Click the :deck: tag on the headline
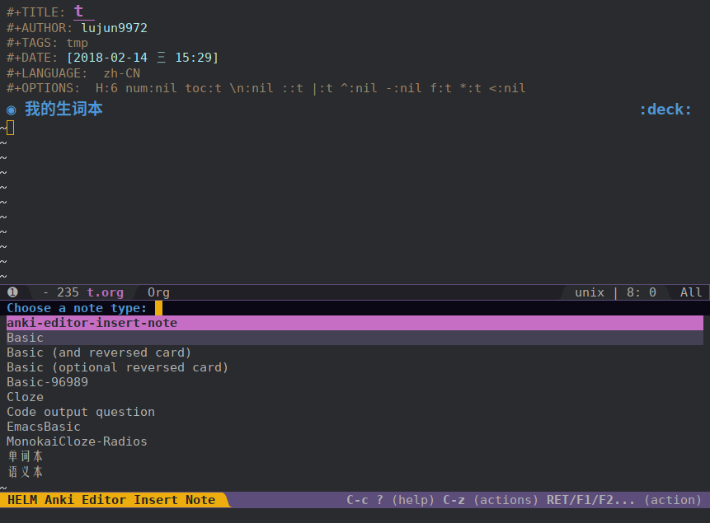 [x=665, y=108]
